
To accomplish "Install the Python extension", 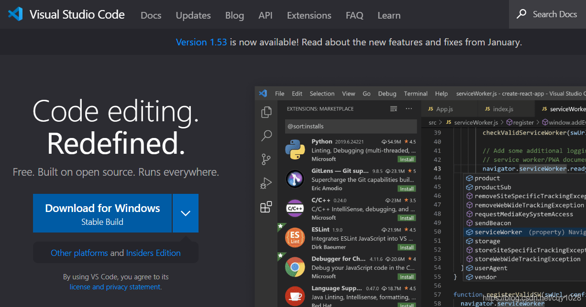I will [x=407, y=159].
